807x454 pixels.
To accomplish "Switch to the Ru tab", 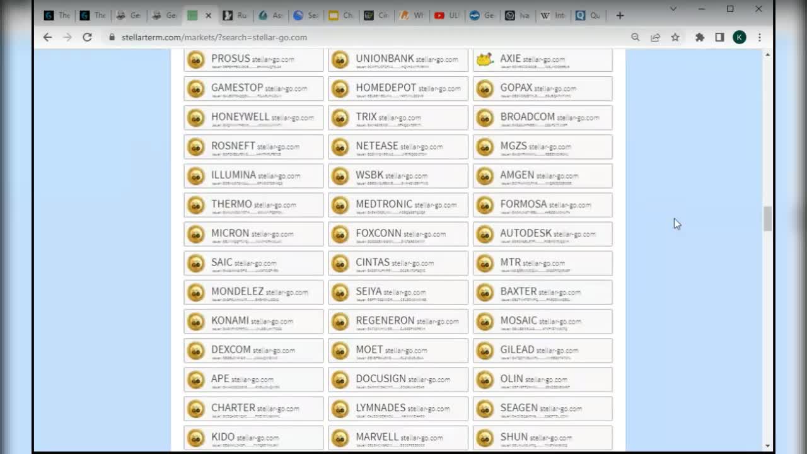I will tap(235, 15).
